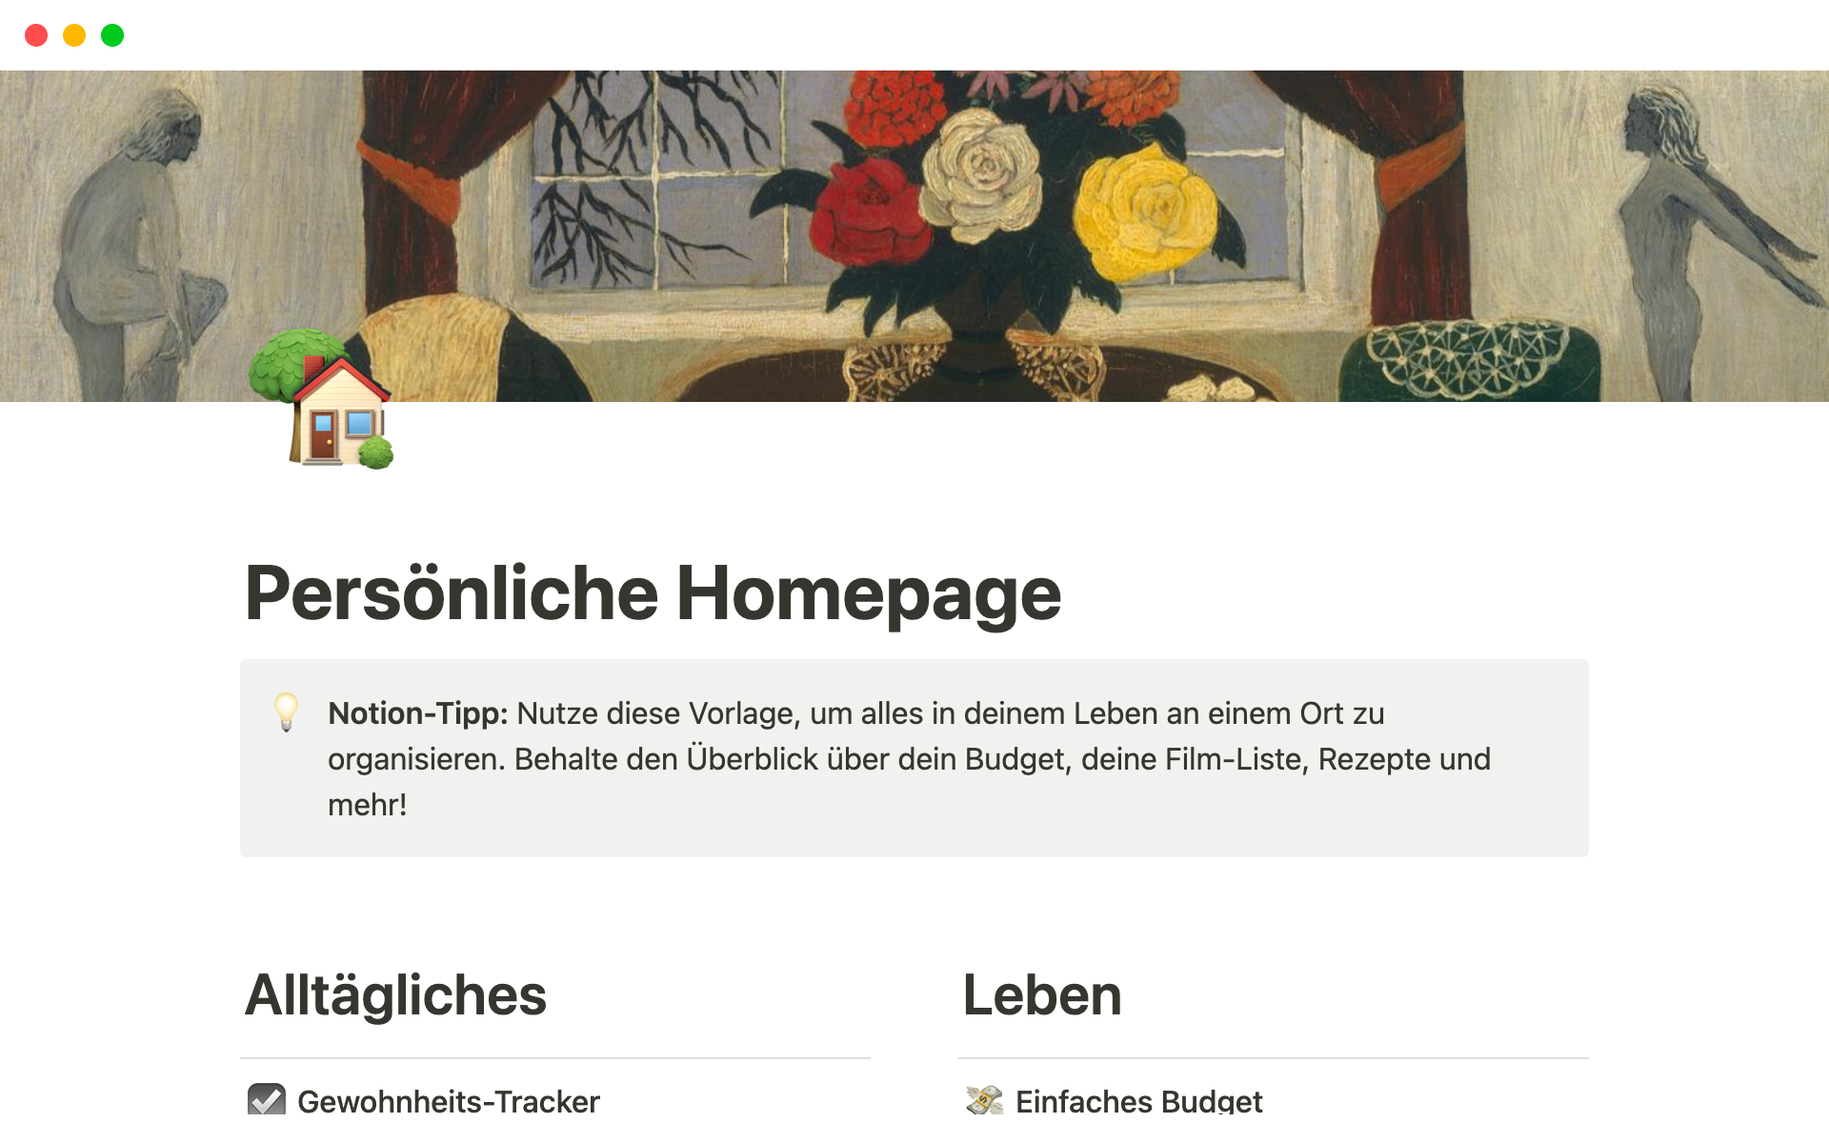Viewport: 1829px width, 1143px height.
Task: Click the lightbulb icon in the callout
Action: click(x=286, y=712)
